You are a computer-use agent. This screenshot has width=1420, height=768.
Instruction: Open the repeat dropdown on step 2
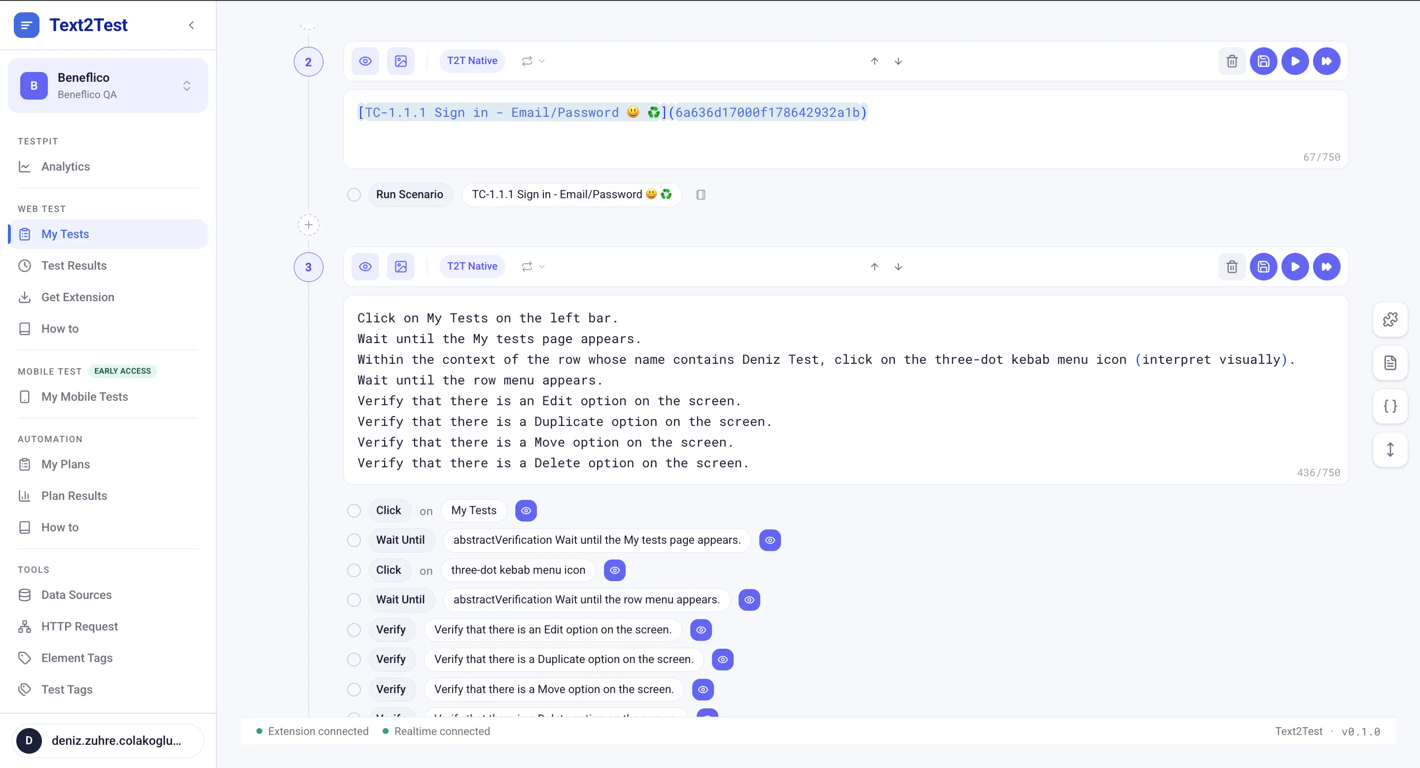click(x=533, y=61)
